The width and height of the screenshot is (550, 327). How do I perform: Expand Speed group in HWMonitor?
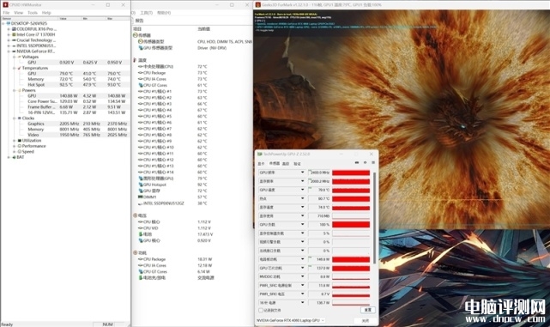[15, 152]
